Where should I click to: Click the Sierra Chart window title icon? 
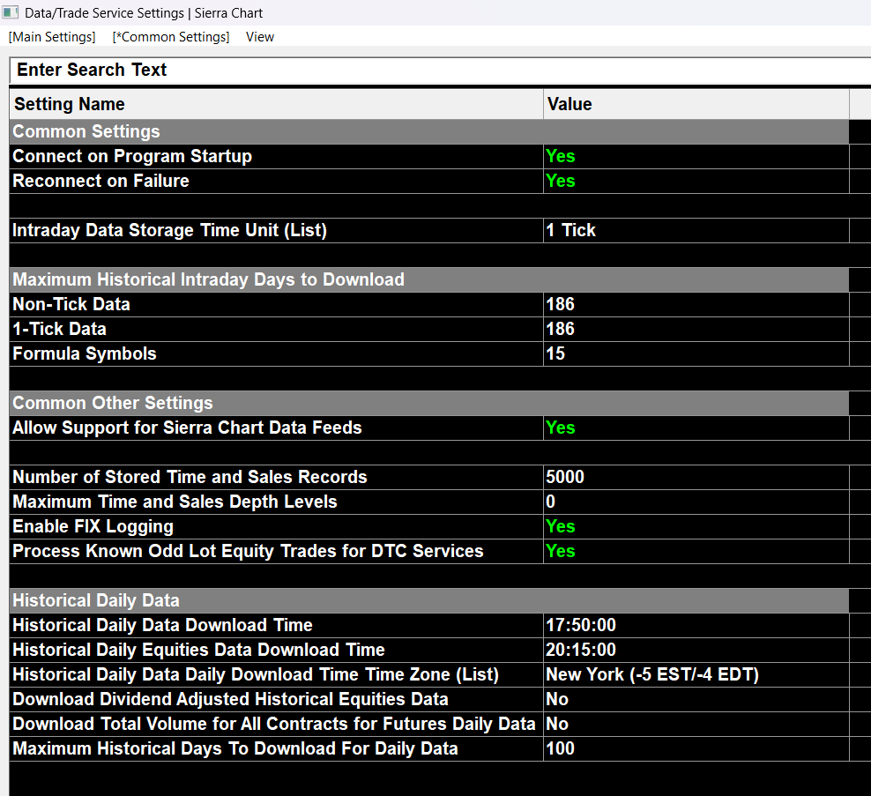pos(10,12)
